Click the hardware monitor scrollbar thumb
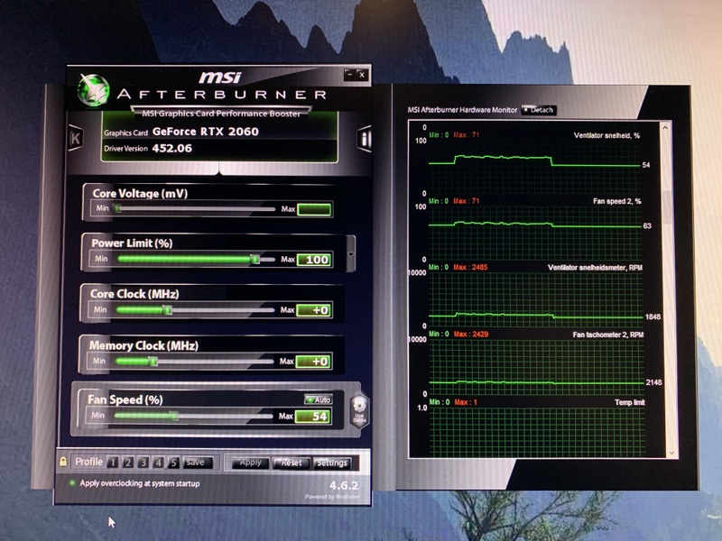 (x=669, y=207)
